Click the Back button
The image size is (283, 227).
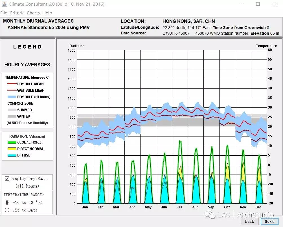(249, 221)
